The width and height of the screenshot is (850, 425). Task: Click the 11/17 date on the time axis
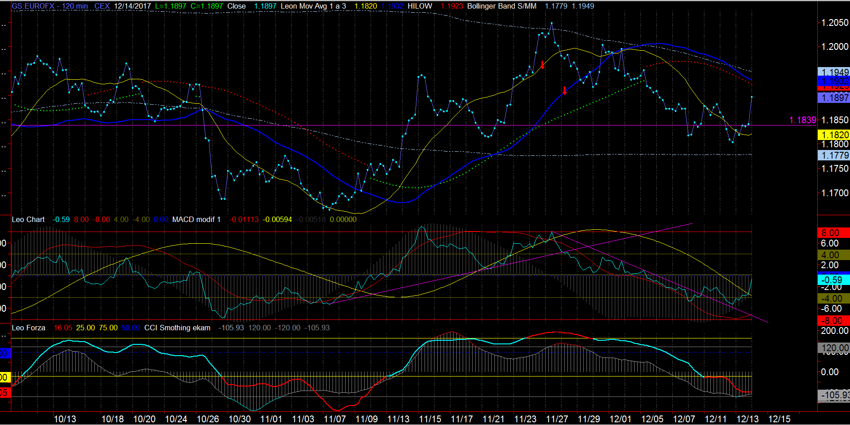coord(462,419)
